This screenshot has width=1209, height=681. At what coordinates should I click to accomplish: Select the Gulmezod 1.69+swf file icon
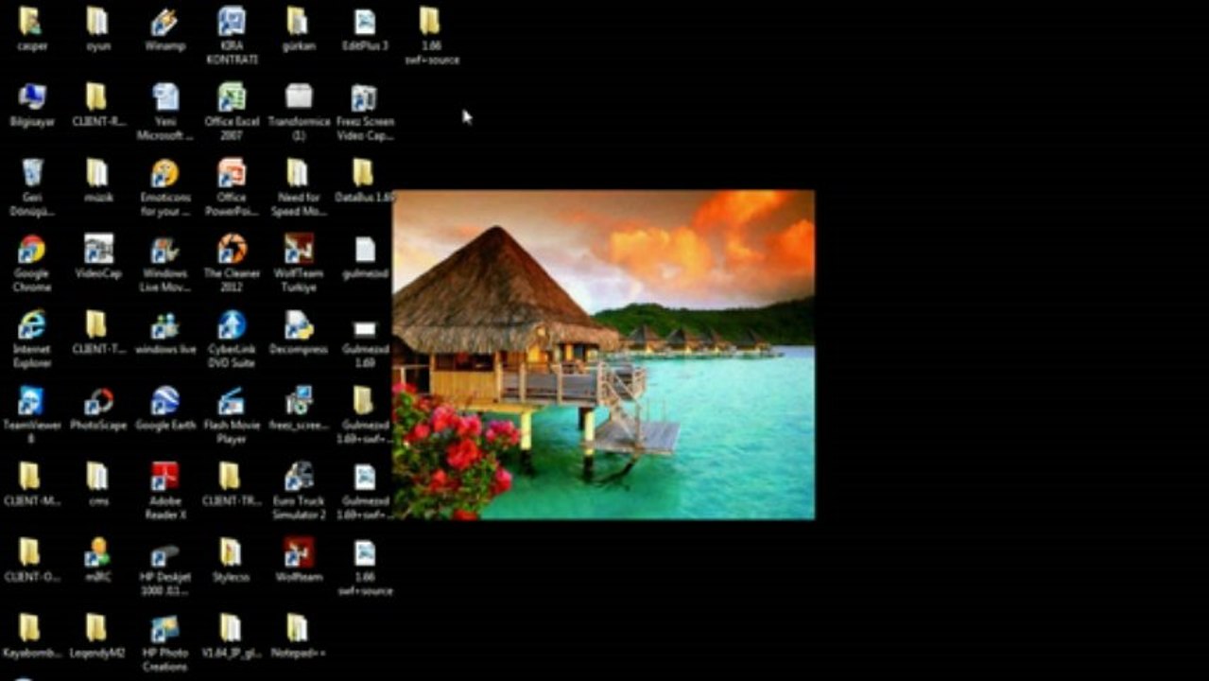tap(364, 476)
